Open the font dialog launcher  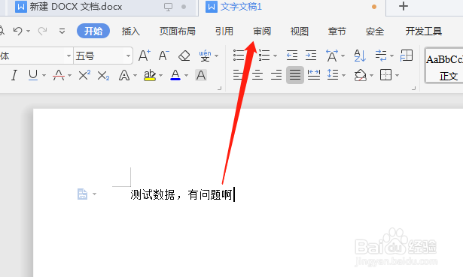point(219,88)
